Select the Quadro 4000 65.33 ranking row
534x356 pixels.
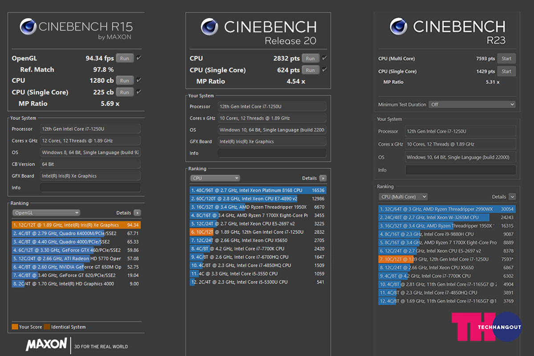pyautogui.click(x=76, y=242)
